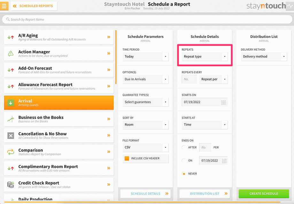Click chevrons next to A/R Aging
This screenshot has height=204, width=294.
click(x=109, y=37)
